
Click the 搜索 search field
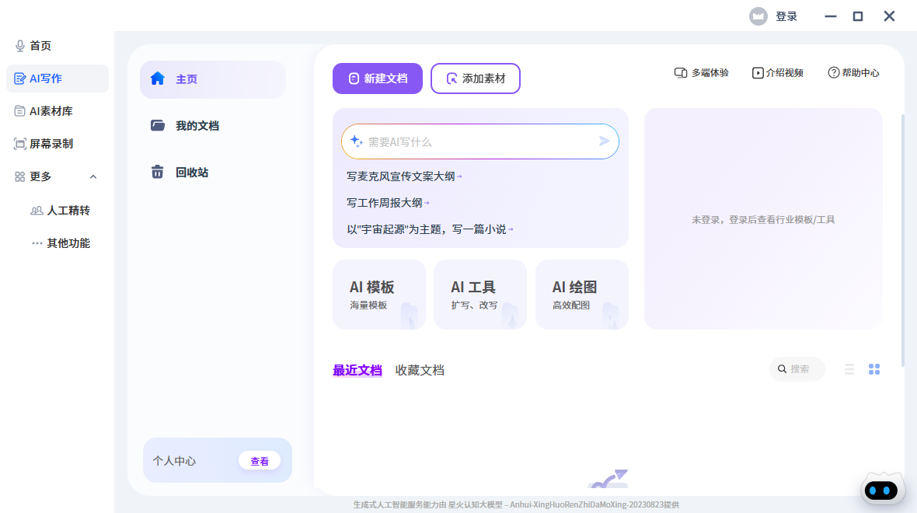click(797, 369)
